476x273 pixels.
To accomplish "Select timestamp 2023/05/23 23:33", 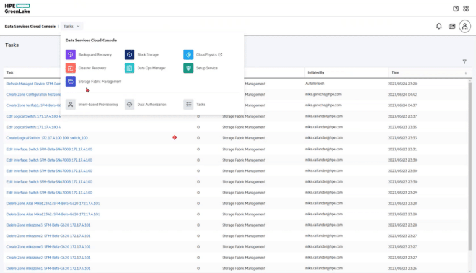I will pos(402,138).
